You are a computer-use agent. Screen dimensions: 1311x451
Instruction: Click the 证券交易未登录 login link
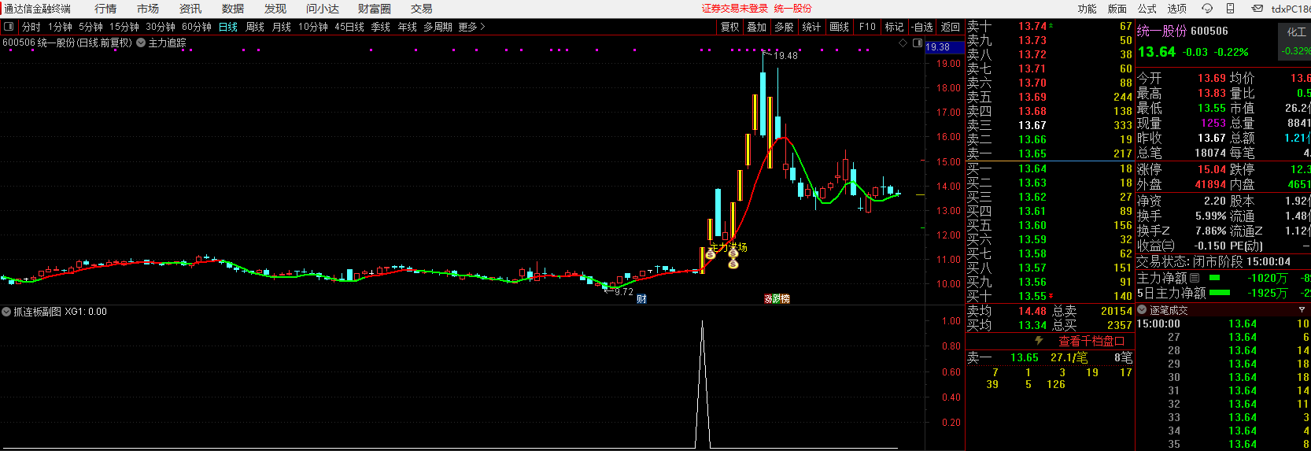735,9
